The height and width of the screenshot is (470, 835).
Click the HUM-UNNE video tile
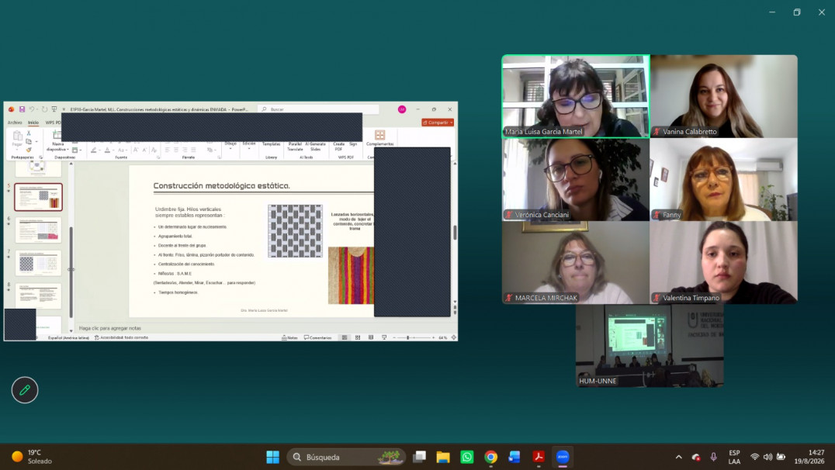click(650, 345)
